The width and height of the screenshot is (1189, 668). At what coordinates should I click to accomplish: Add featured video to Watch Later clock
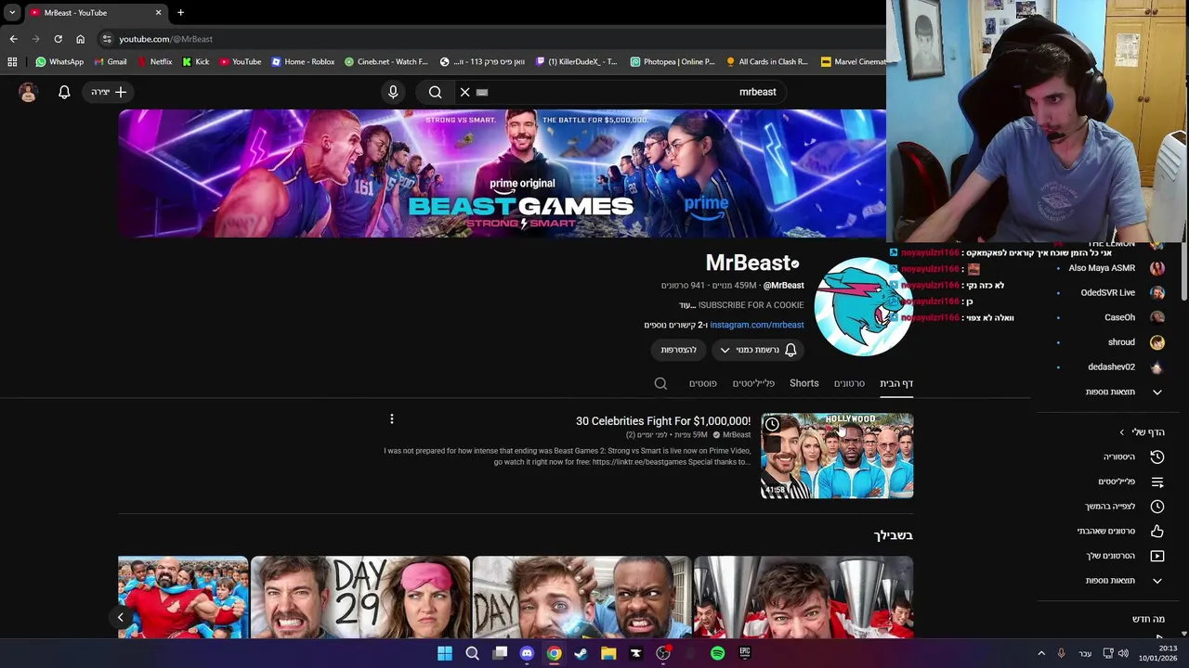coord(772,424)
